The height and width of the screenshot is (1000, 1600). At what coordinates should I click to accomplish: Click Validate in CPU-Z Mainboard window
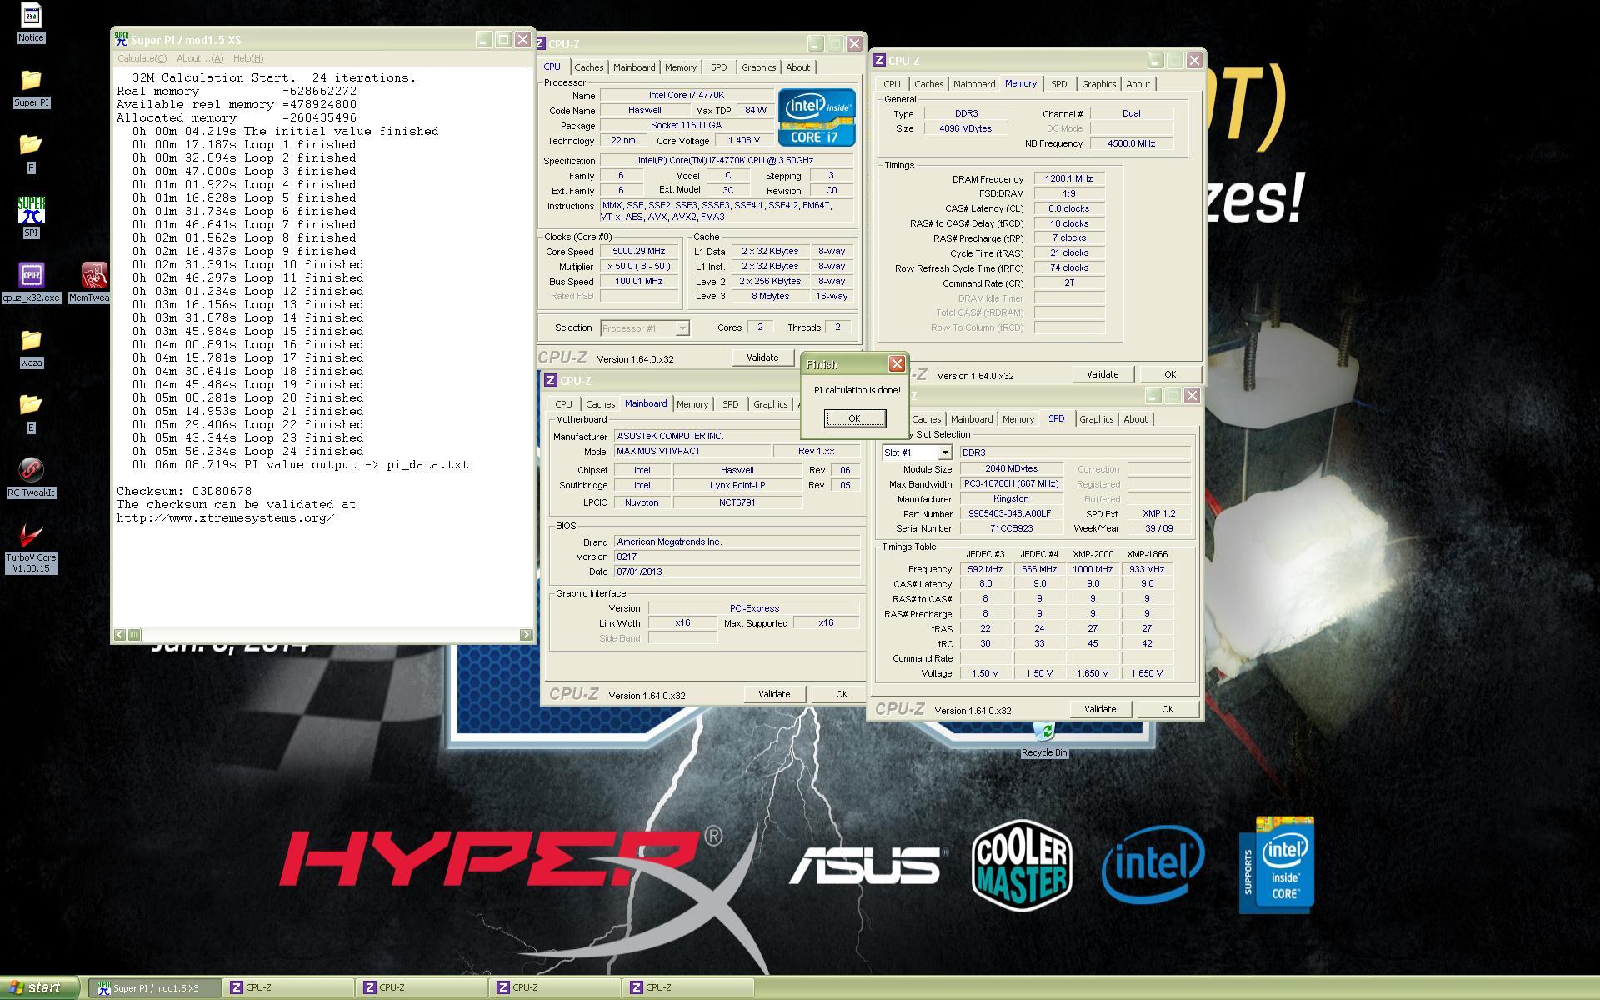pos(773,694)
